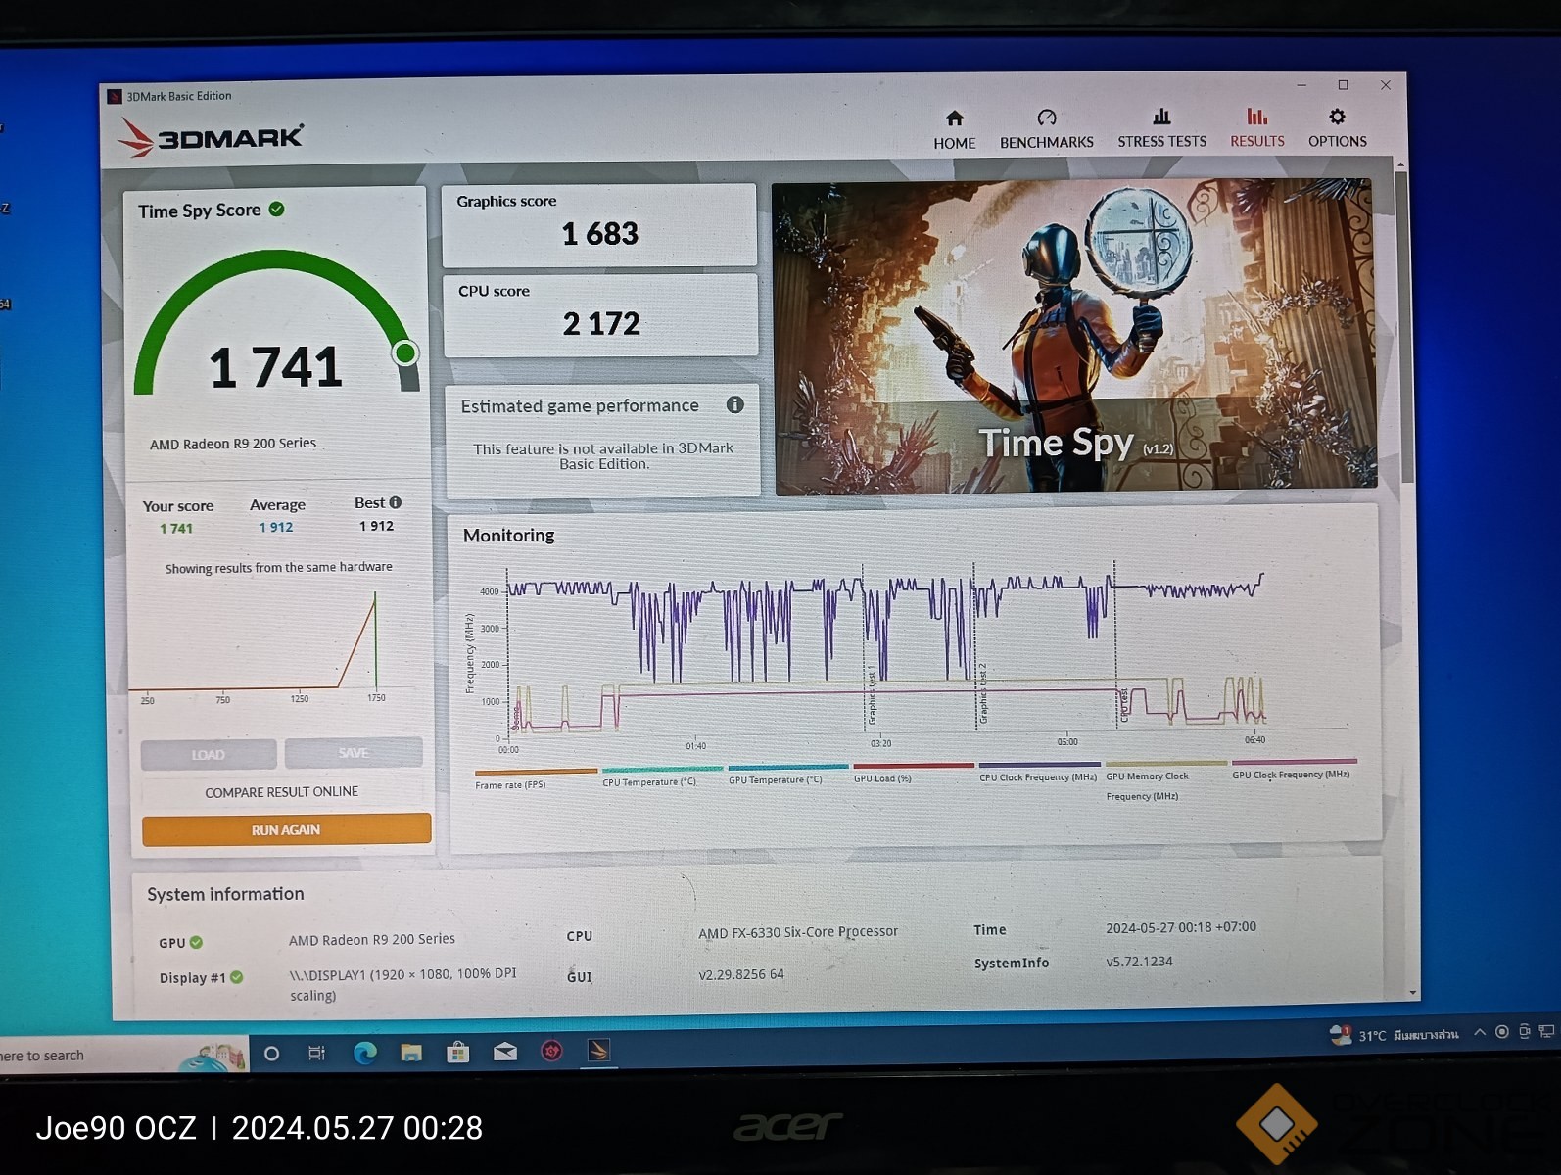This screenshot has height=1175, width=1561.
Task: Open Task View on the taskbar
Action: [316, 1054]
